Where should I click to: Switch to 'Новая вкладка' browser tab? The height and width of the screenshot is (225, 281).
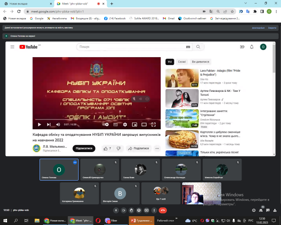(27, 4)
